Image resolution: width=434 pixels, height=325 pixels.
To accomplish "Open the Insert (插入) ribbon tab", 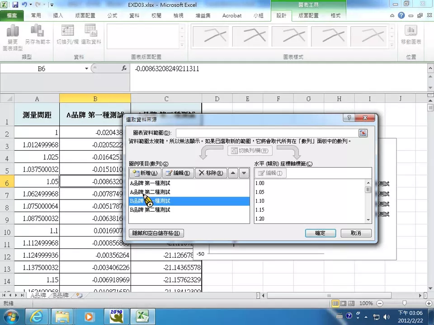I will pyautogui.click(x=58, y=15).
